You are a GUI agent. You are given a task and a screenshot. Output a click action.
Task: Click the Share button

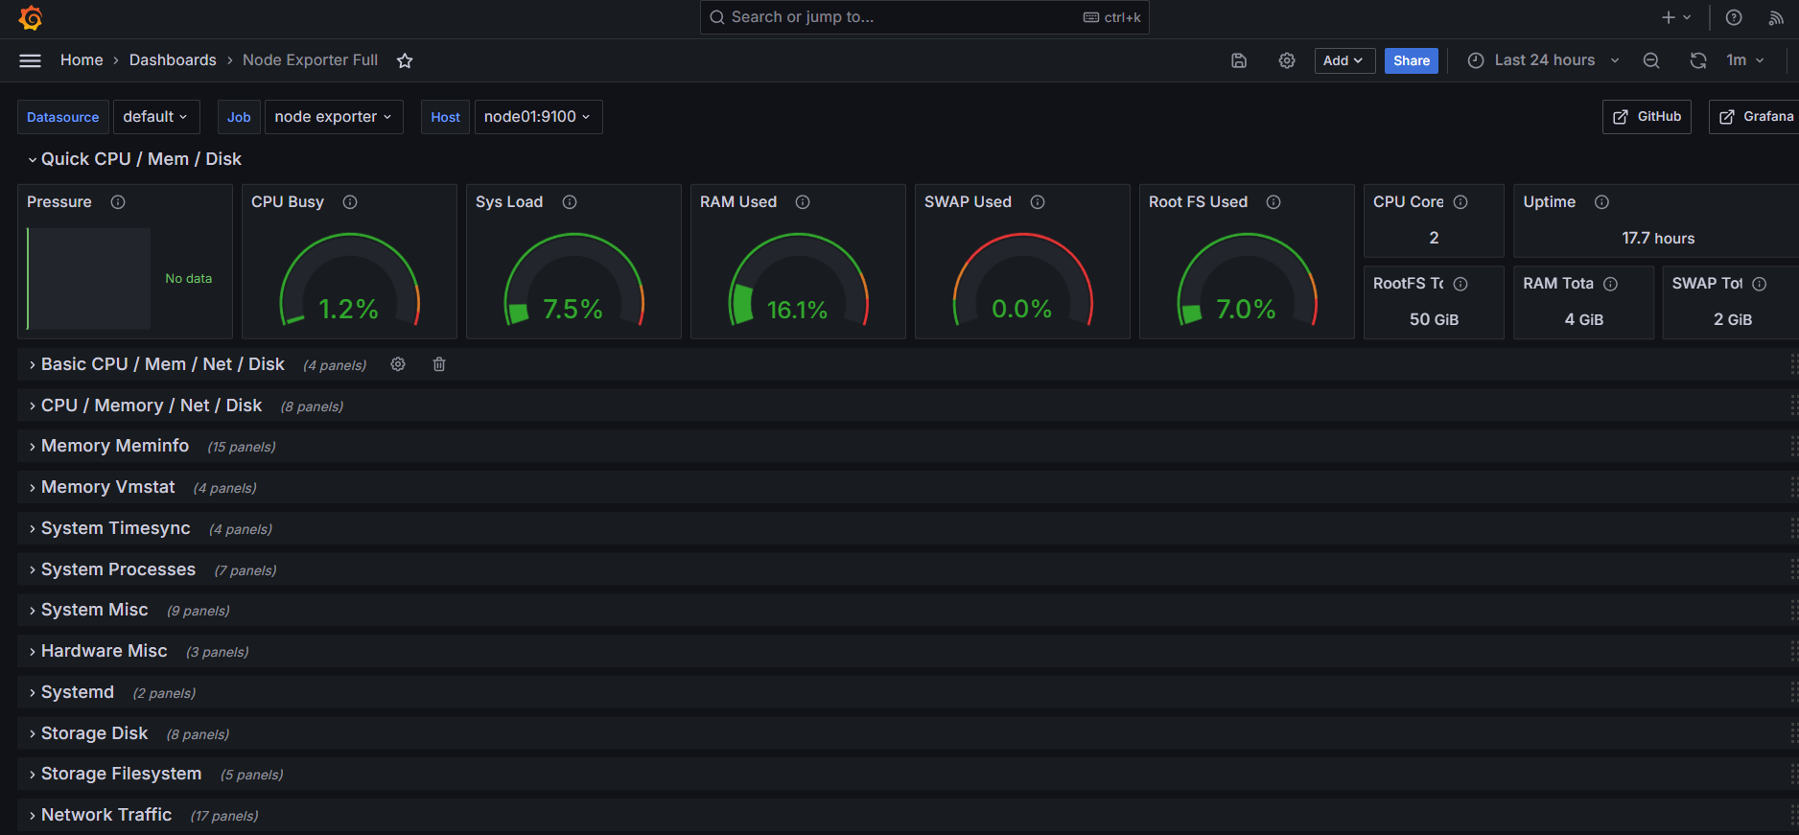[1412, 60]
